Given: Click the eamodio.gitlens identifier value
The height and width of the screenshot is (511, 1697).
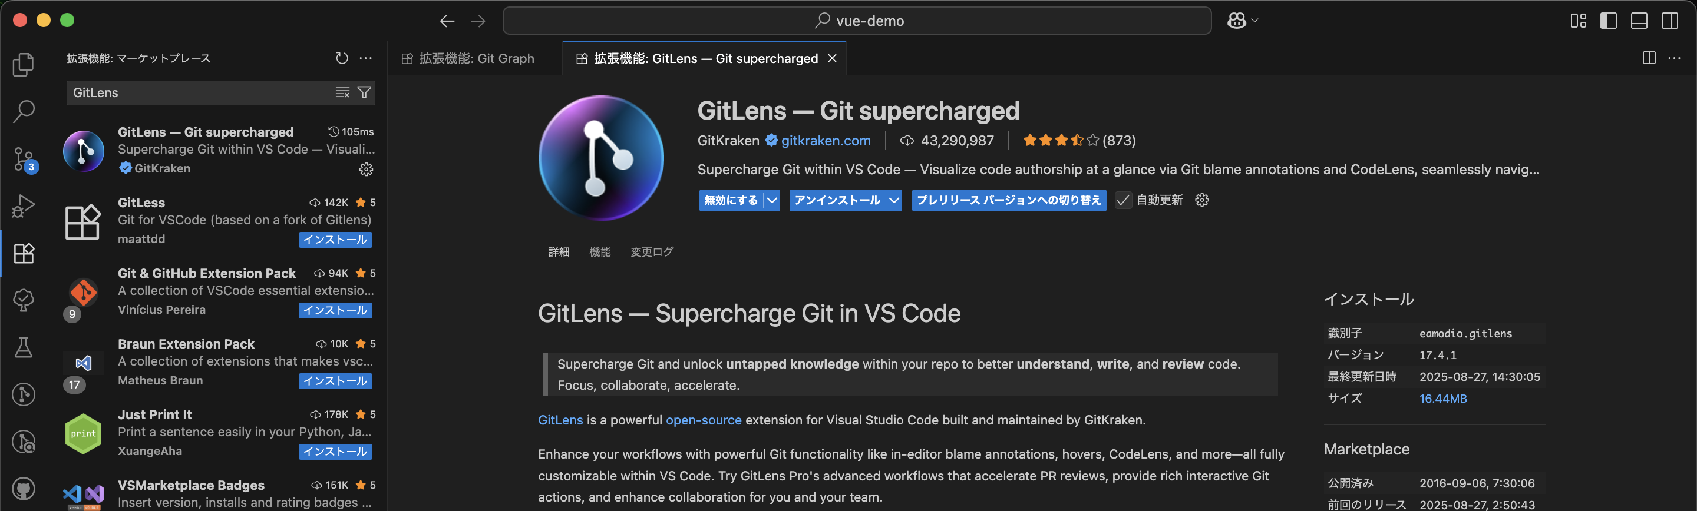Looking at the screenshot, I should (x=1466, y=333).
